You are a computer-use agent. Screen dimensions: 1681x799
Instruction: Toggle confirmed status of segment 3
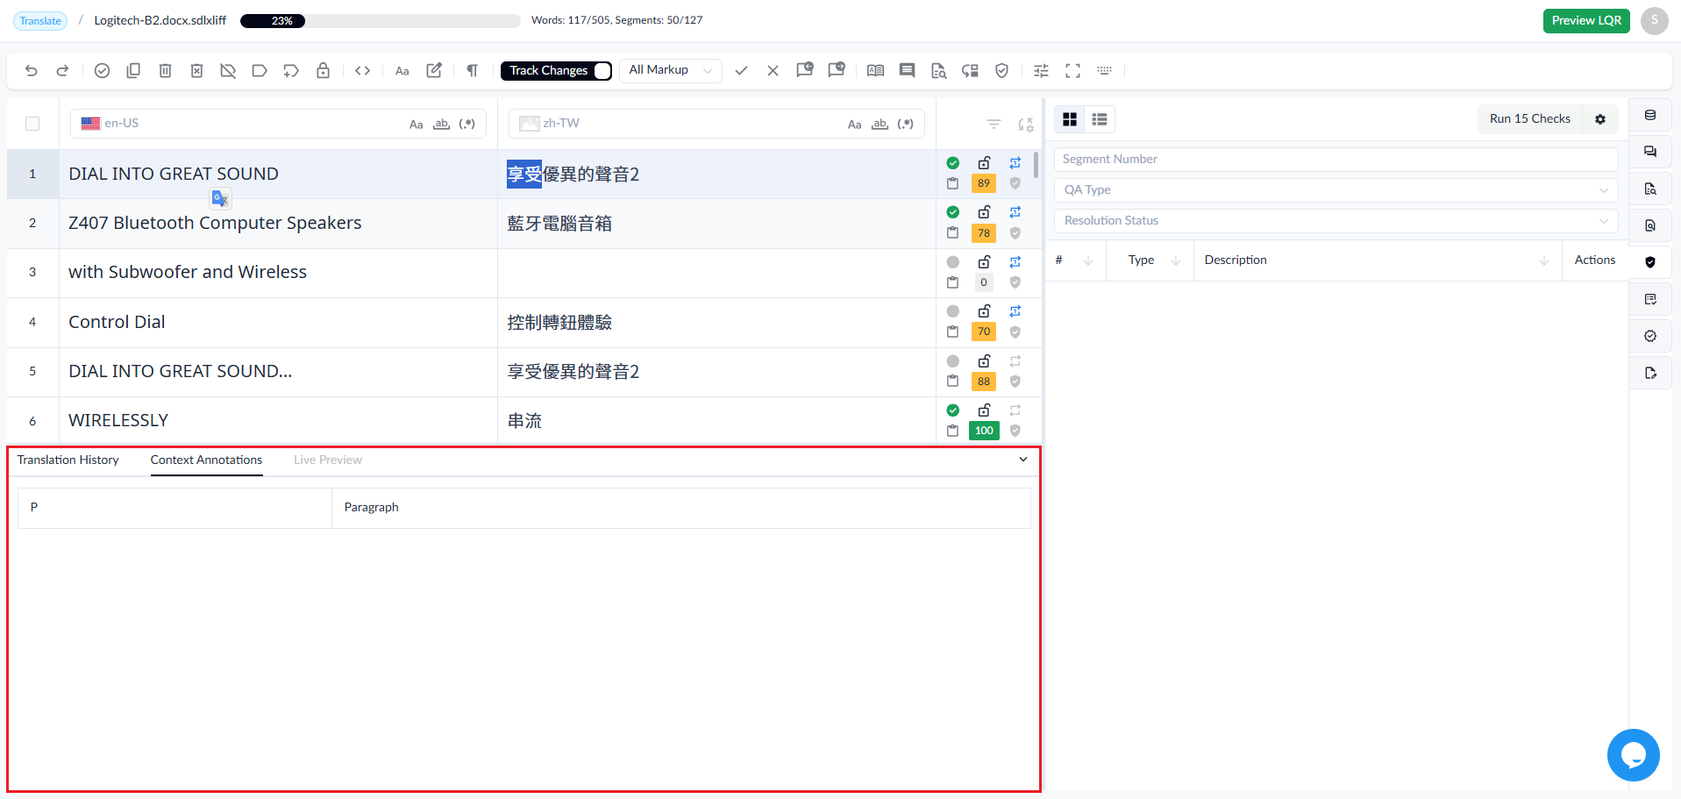[953, 262]
